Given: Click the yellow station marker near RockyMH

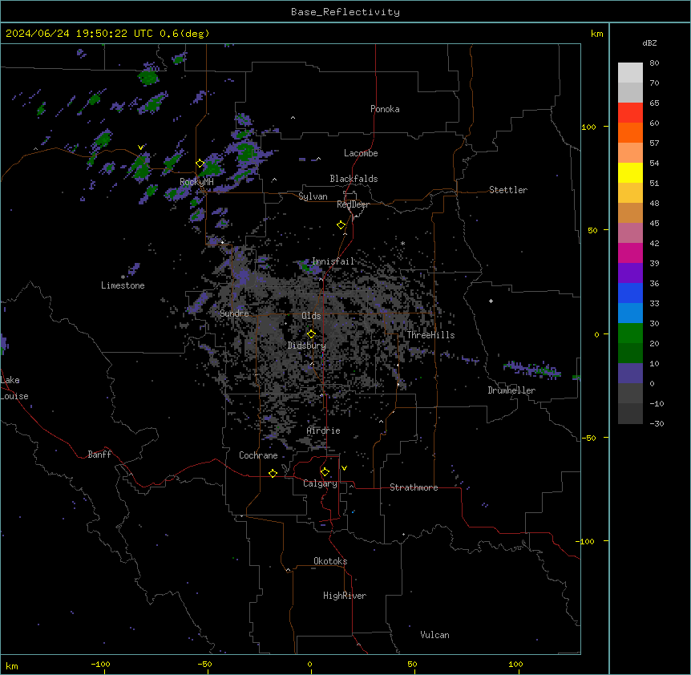Looking at the screenshot, I should click(x=200, y=164).
